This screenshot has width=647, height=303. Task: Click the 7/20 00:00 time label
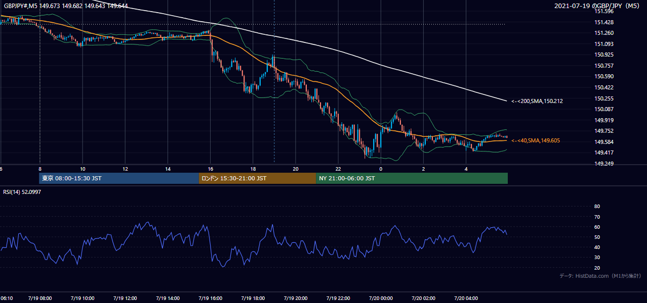(381, 298)
